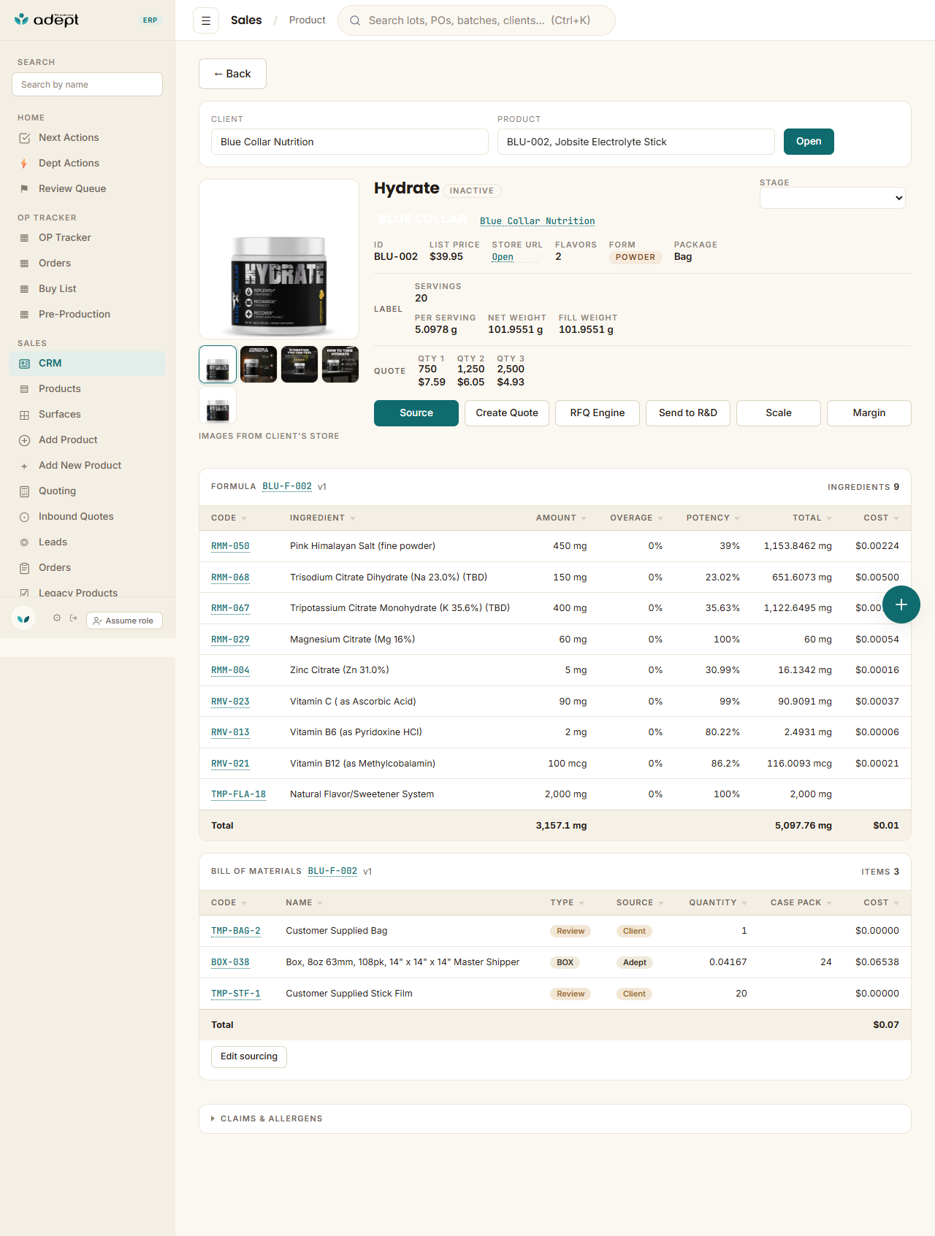Go to Dept Actions in sidebar
The image size is (935, 1236).
[x=88, y=164]
